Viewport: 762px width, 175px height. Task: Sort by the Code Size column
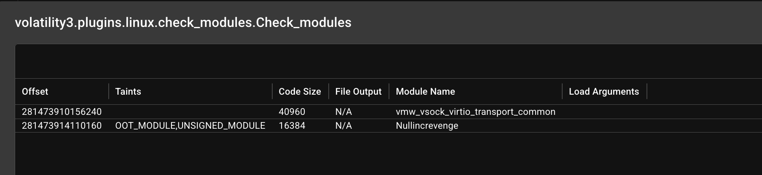click(x=300, y=91)
